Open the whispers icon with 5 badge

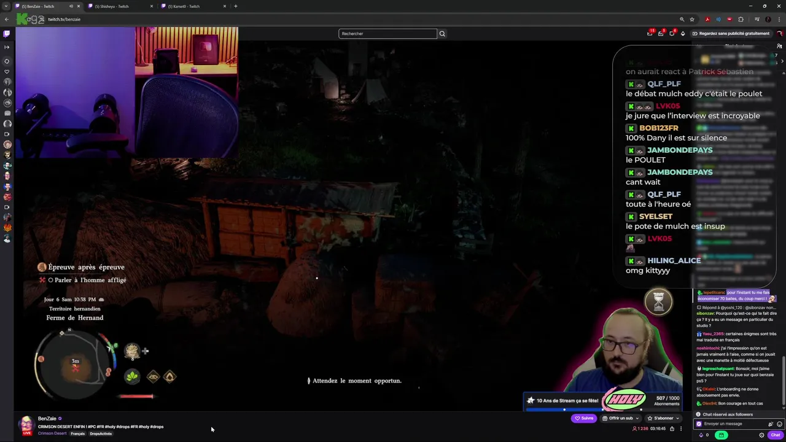661,33
